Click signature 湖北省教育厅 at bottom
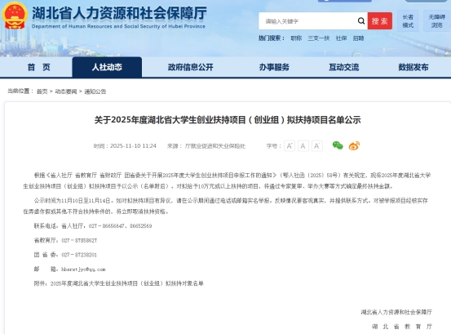451x334 pixels. (x=402, y=326)
